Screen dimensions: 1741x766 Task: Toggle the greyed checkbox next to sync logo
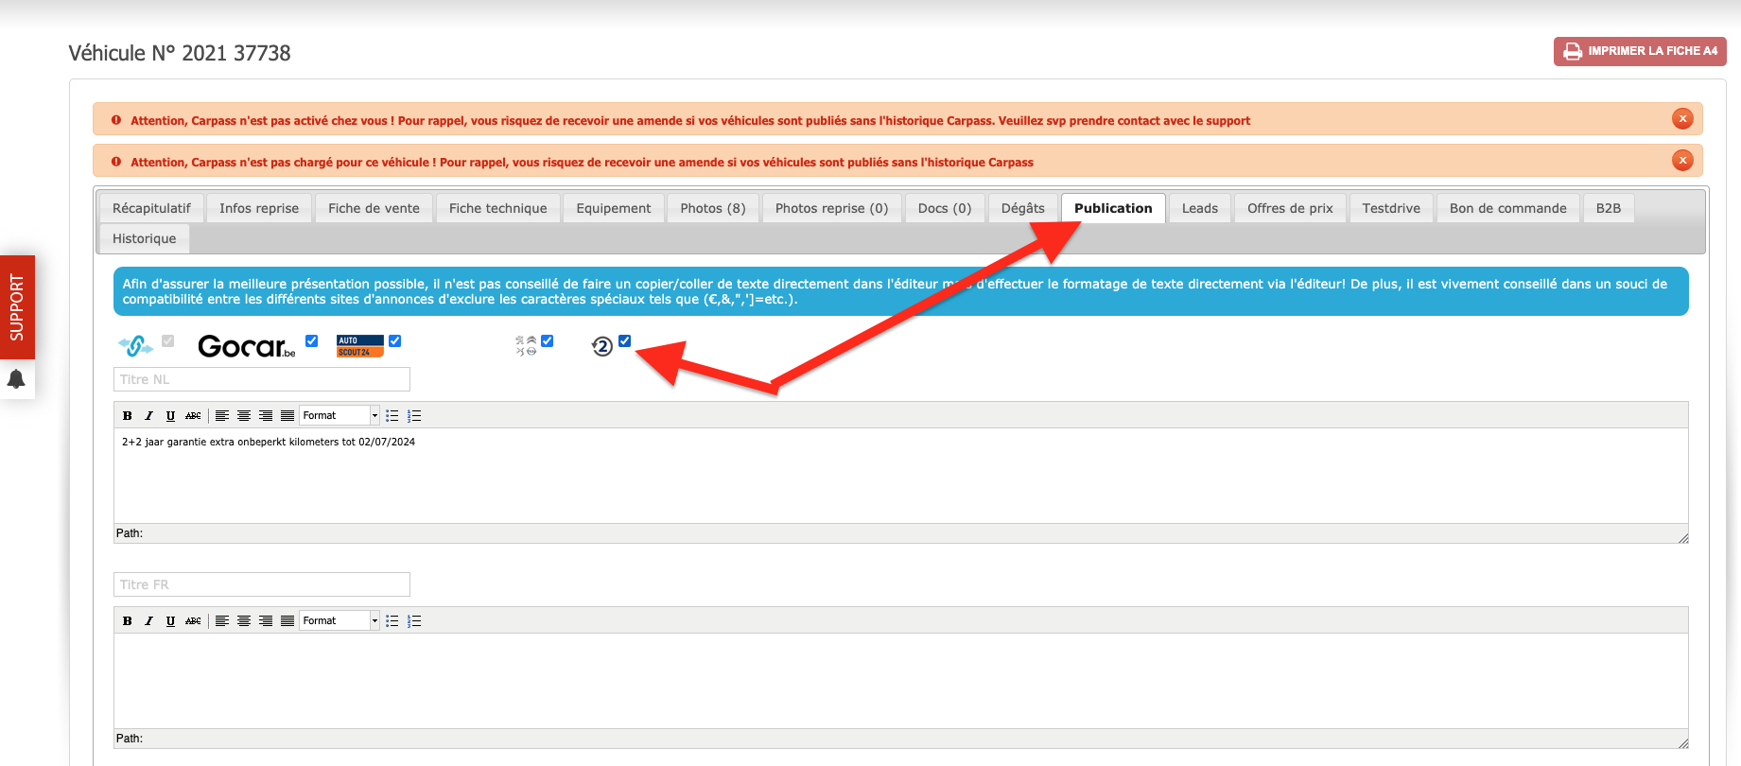[x=168, y=340]
